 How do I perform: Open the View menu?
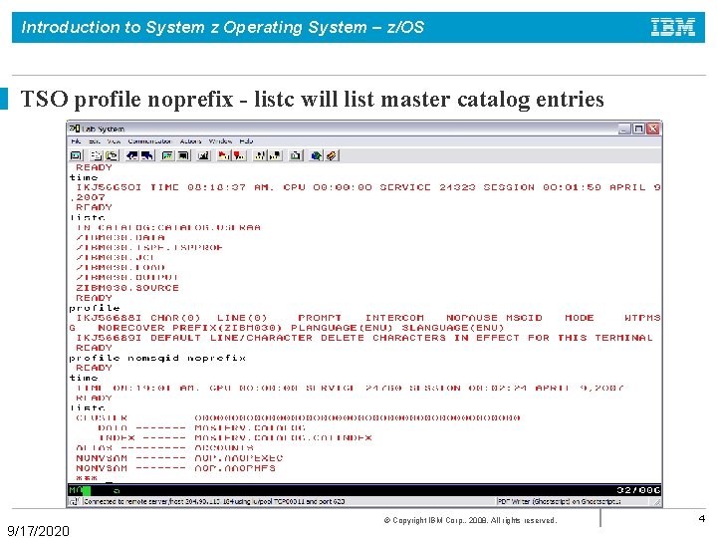pyautogui.click(x=114, y=141)
